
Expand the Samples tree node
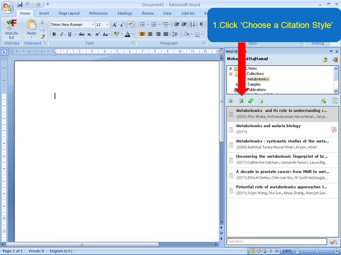pyautogui.click(x=237, y=84)
